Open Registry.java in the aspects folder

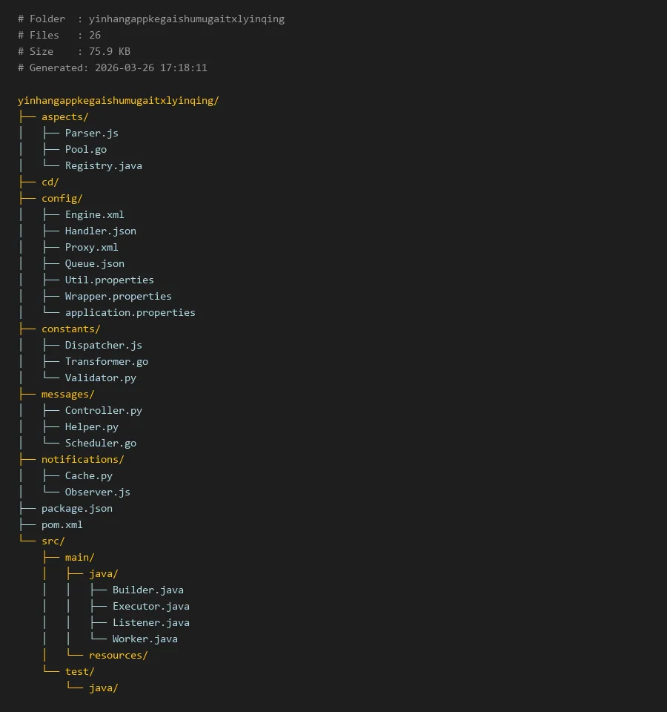pos(103,165)
